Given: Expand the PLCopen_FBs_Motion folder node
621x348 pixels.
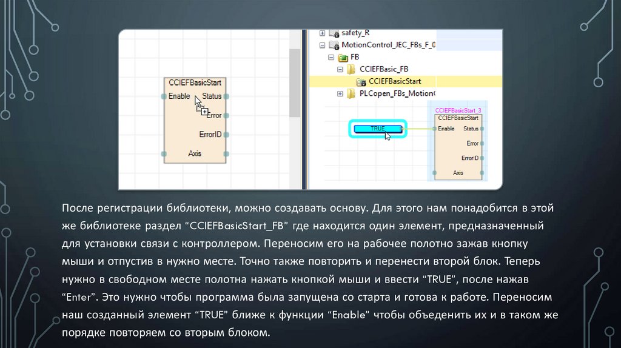Looking at the screenshot, I should (340, 93).
